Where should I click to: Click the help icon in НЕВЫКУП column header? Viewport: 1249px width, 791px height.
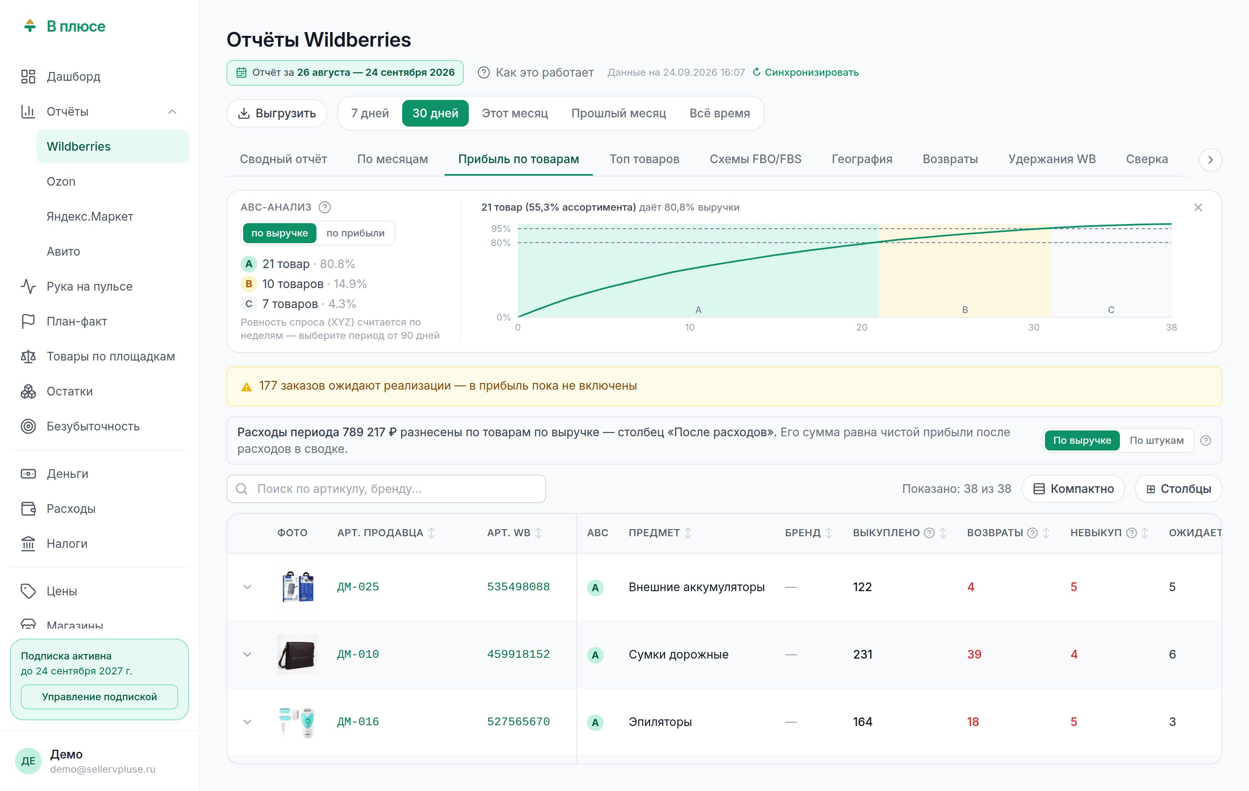coord(1131,533)
